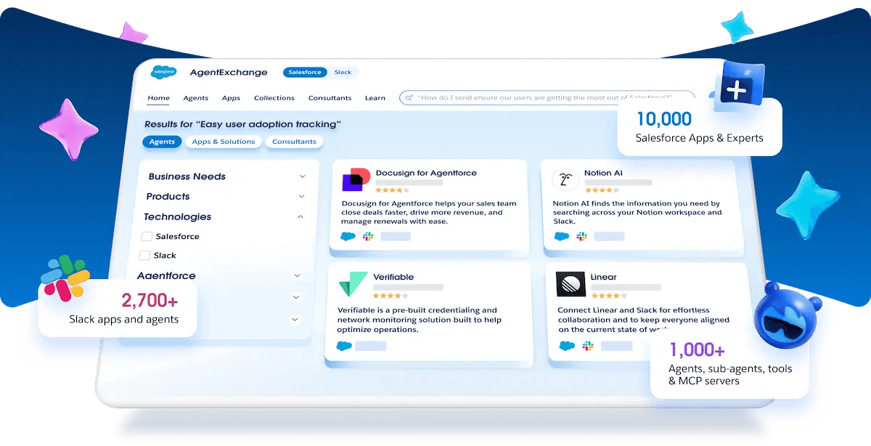Switch the header toggle to Salesforce

click(305, 72)
